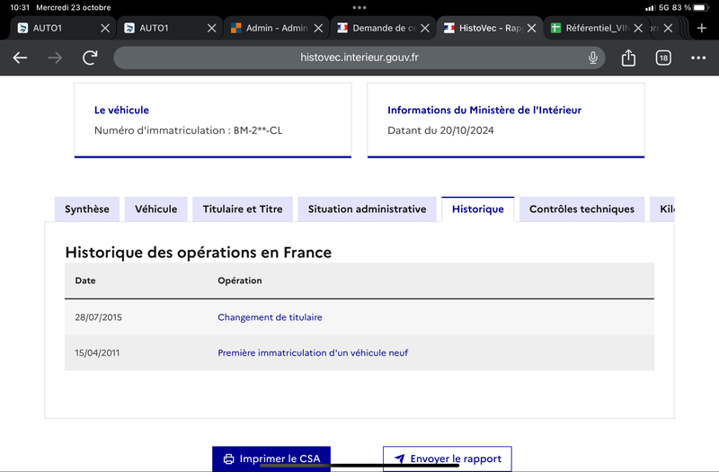The width and height of the screenshot is (719, 472).
Task: Go back with the browser back arrow
Action: pyautogui.click(x=20, y=58)
